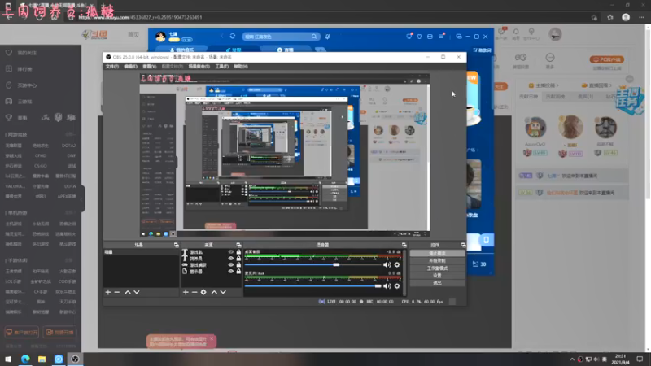Mute the Mic/Aux speaker icon
Screen dimensions: 651x366
(x=387, y=286)
